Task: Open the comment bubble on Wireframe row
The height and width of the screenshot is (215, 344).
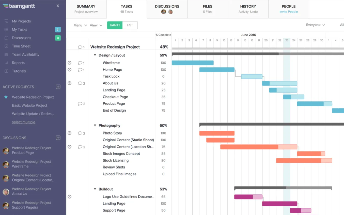Action: click(x=81, y=63)
